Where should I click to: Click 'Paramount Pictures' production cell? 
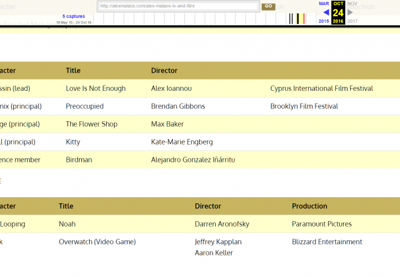(x=321, y=224)
